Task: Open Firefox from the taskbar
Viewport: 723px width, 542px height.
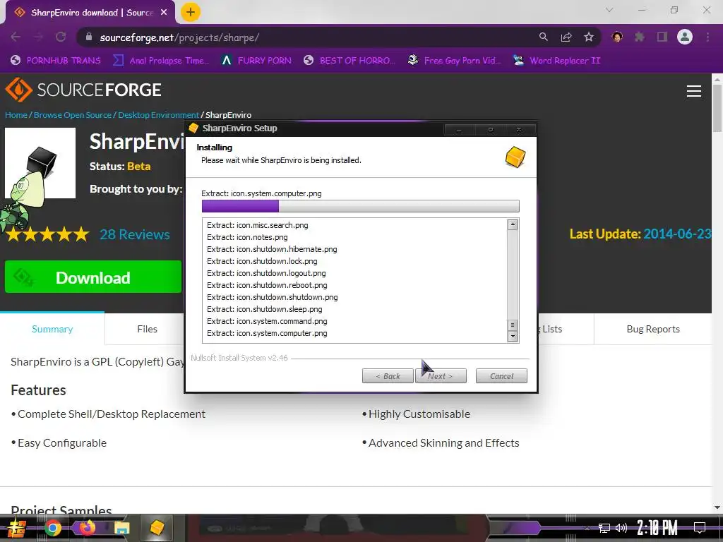Action: (87, 527)
